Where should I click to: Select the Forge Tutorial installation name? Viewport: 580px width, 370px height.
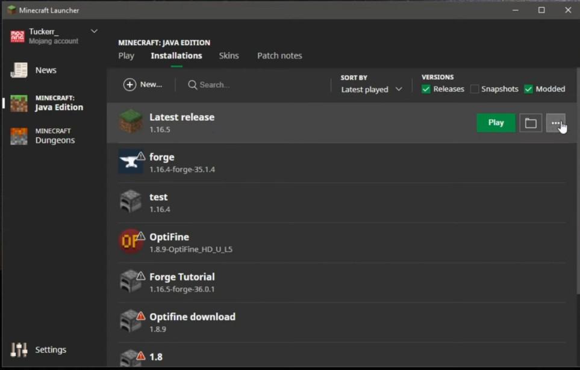coord(182,277)
